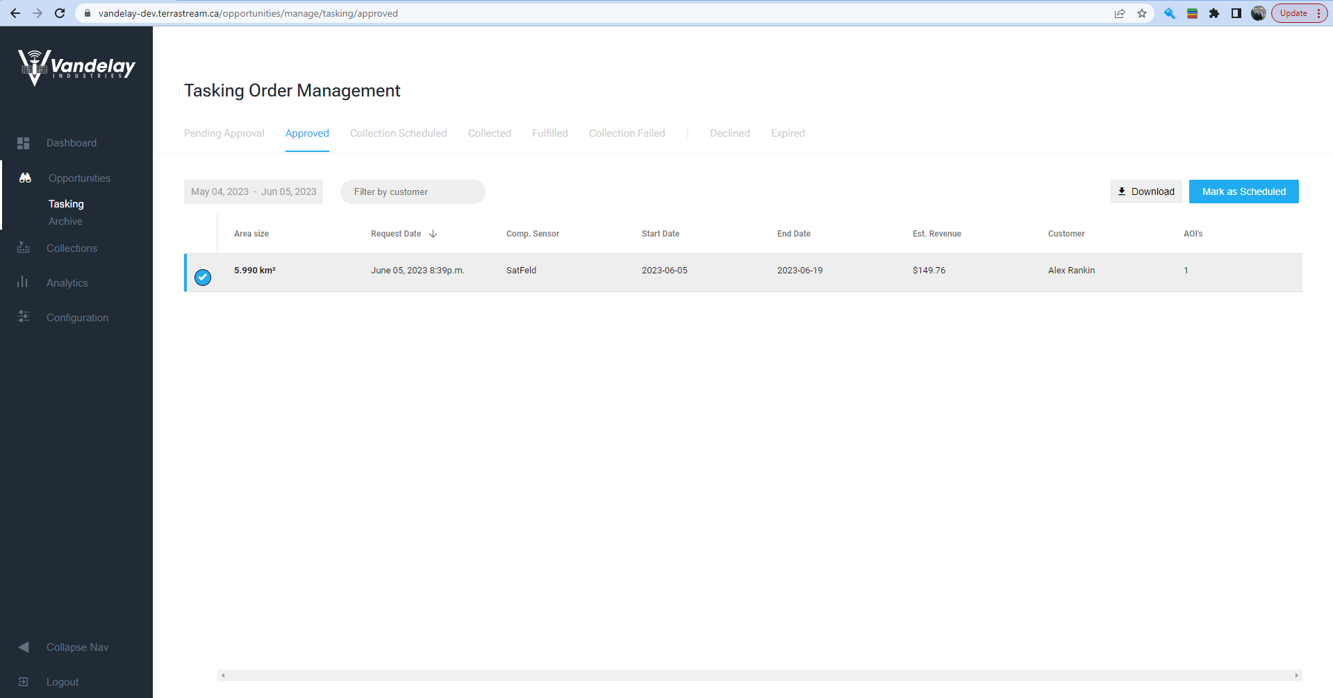Click the Est. Revenue column header

coord(937,234)
